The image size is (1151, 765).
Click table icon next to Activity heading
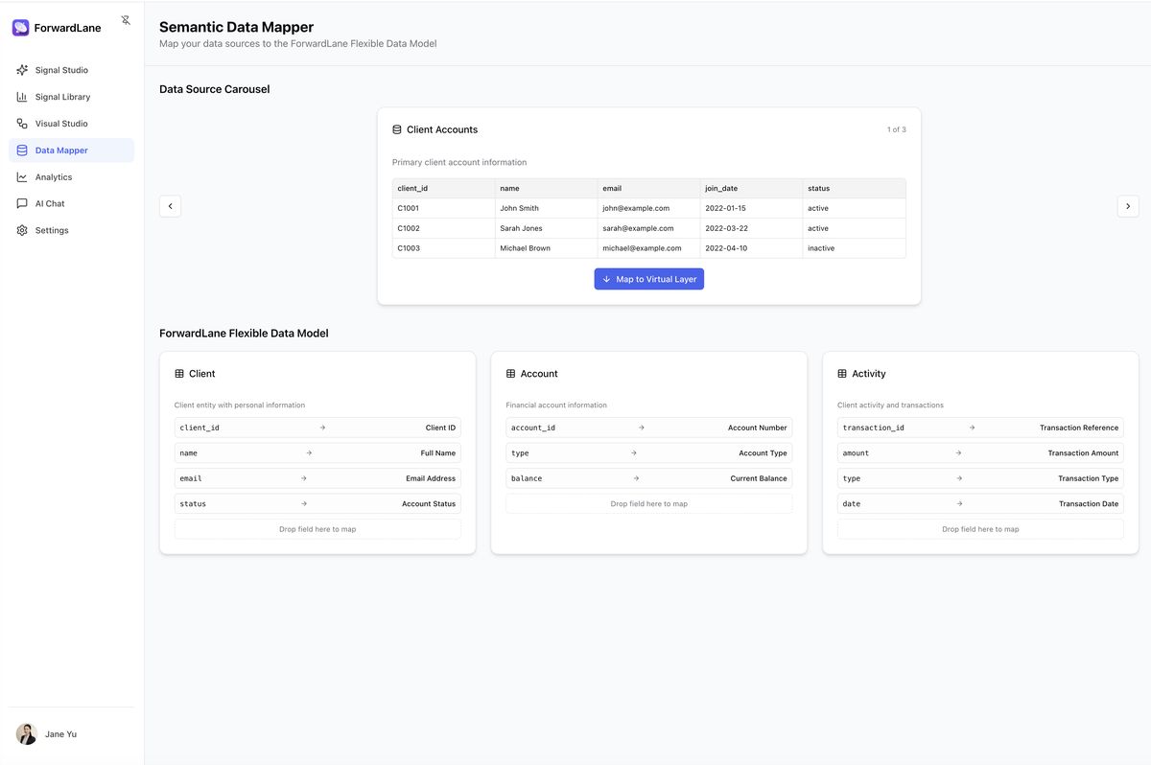tap(842, 374)
